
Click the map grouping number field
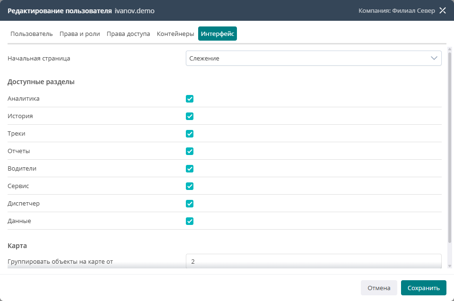(314, 261)
